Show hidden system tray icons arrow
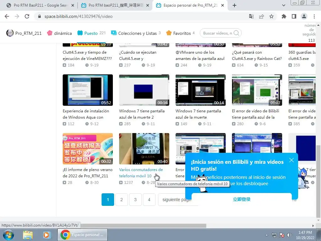Image resolution: width=321 pixels, height=241 pixels. (x=266, y=235)
